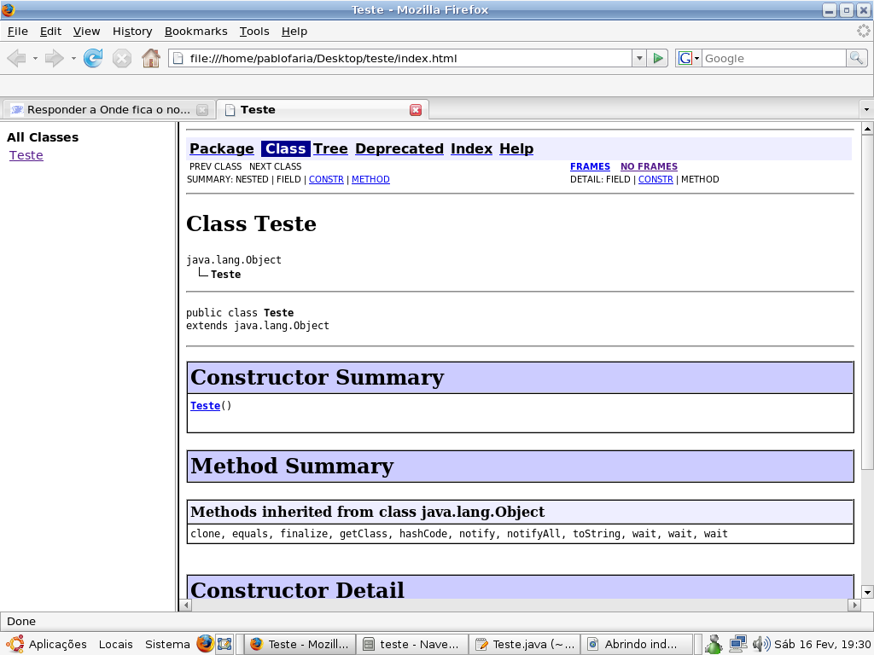The width and height of the screenshot is (874, 655).
Task: Go to the Home page icon
Action: [x=150, y=58]
